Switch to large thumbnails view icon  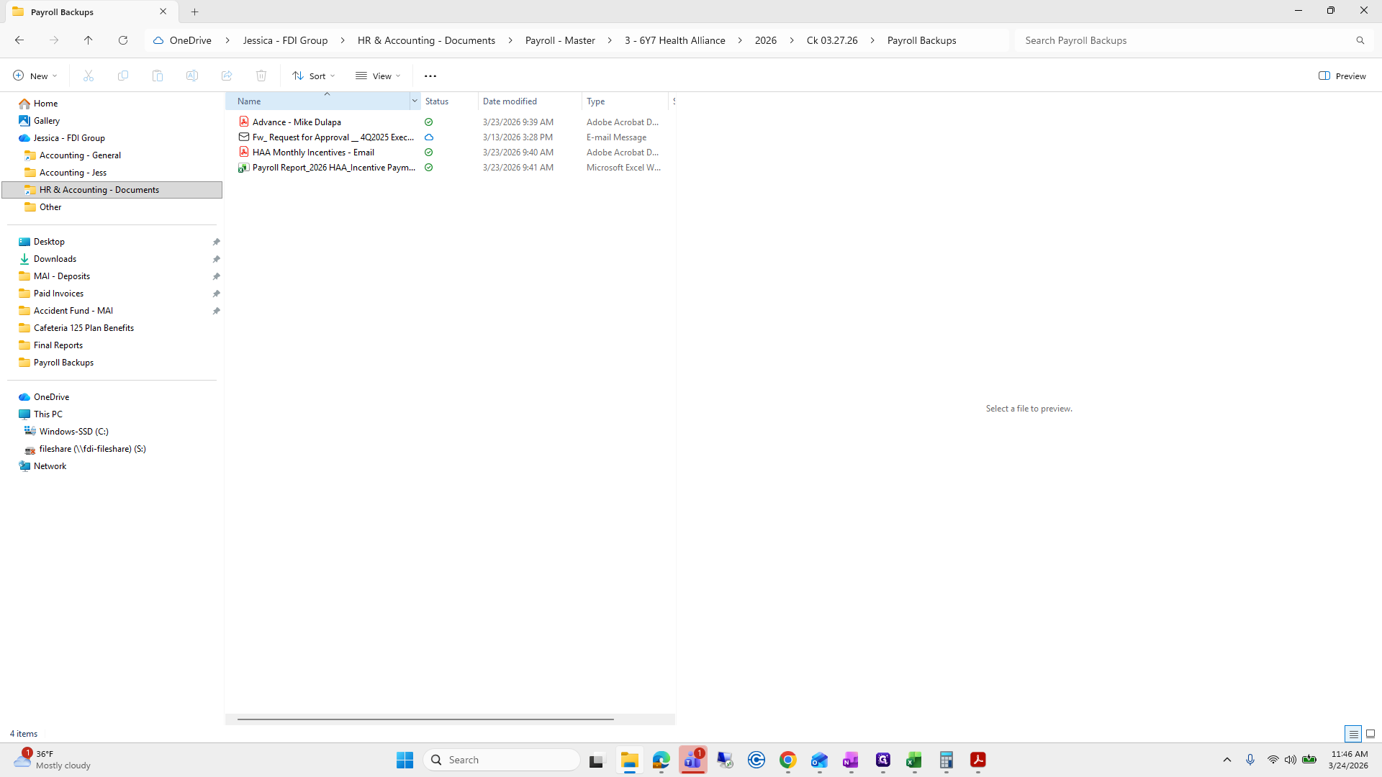(x=1370, y=734)
